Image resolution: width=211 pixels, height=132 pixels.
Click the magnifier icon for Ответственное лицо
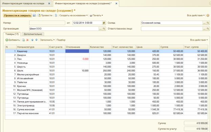point(208,29)
